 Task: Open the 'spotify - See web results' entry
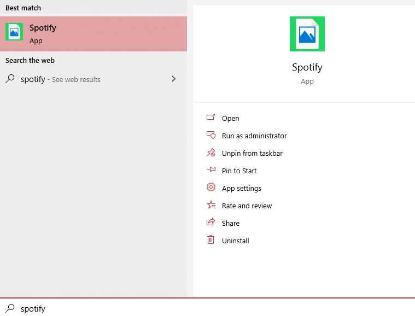[93, 79]
